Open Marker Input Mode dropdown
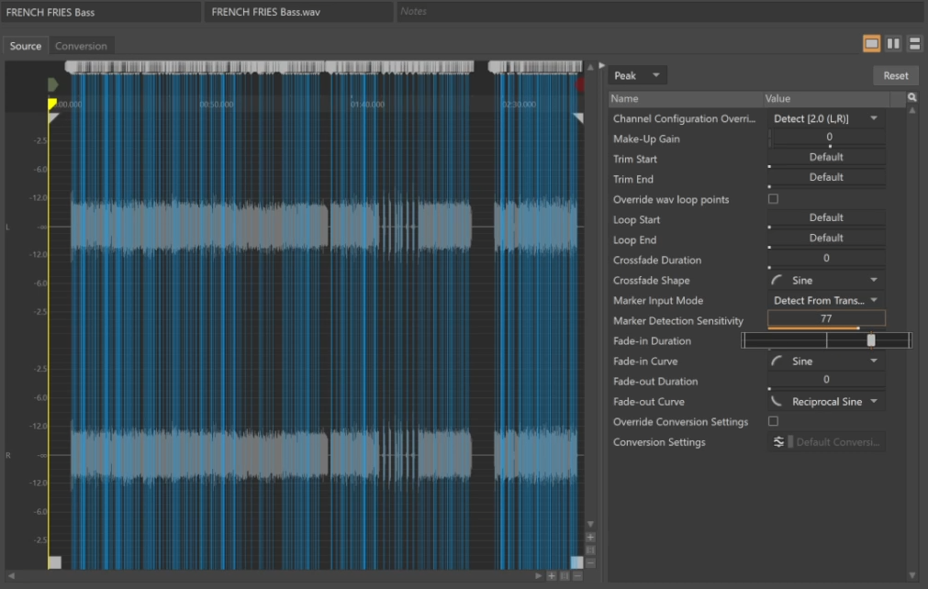The height and width of the screenshot is (589, 928). (826, 300)
